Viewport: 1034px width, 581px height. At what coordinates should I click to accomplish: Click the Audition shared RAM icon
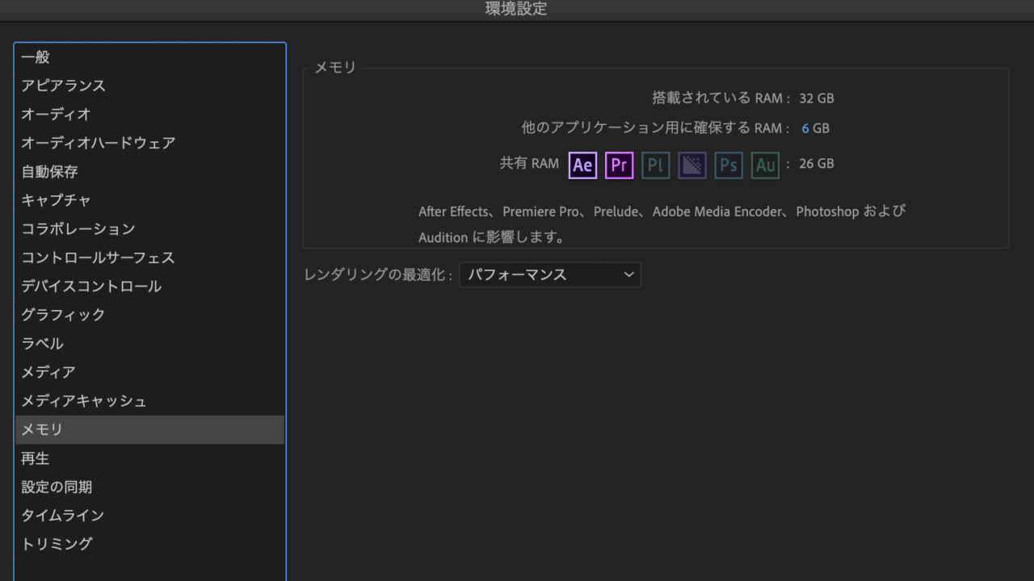point(765,165)
